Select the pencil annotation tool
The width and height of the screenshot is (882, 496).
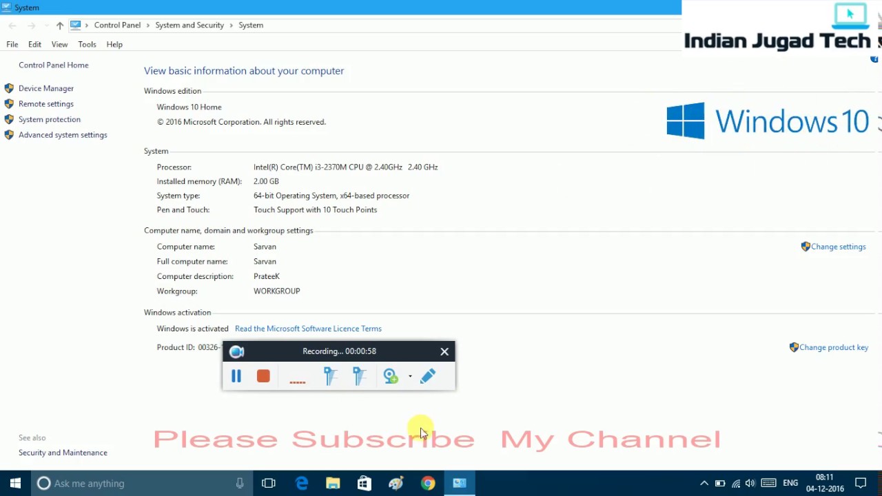click(x=428, y=376)
